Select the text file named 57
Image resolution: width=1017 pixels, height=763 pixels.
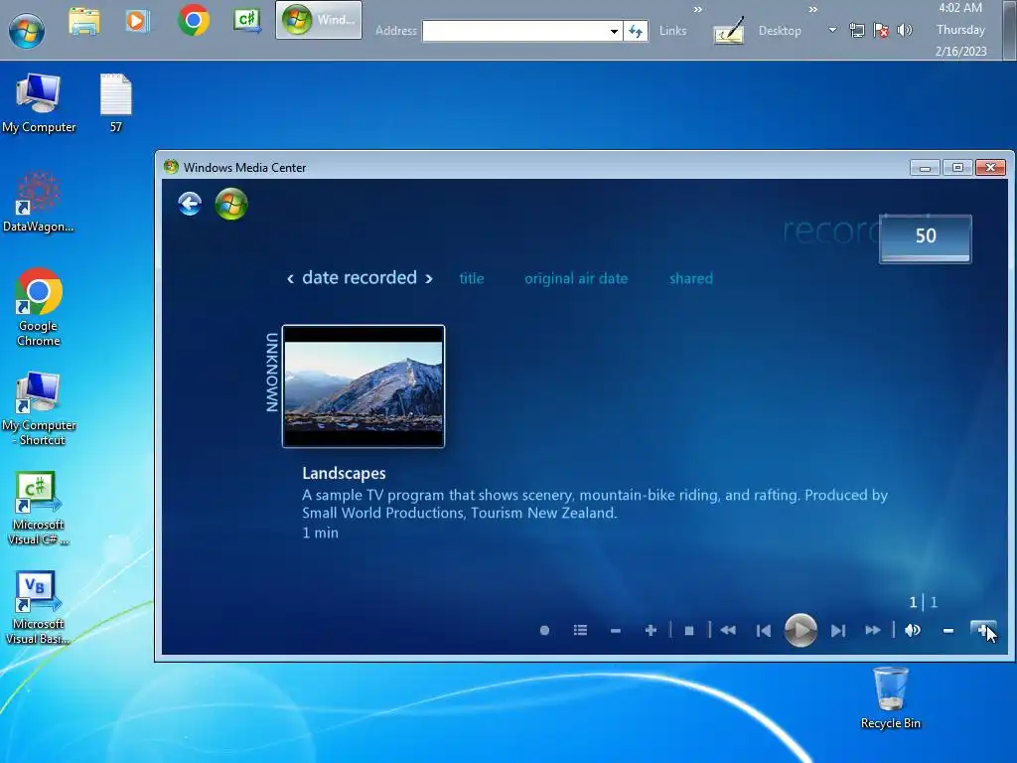[116, 103]
